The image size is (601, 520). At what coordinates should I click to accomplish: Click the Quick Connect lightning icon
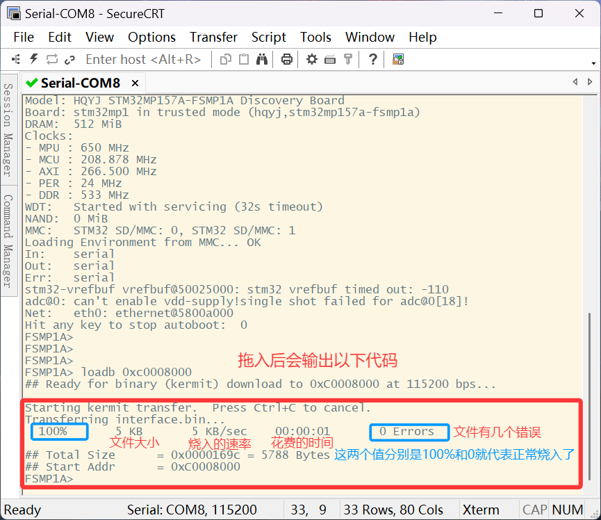pos(34,60)
